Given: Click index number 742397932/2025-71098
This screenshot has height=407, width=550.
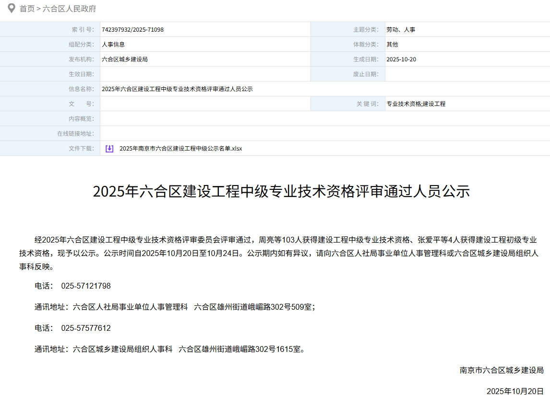Looking at the screenshot, I should pos(132,30).
